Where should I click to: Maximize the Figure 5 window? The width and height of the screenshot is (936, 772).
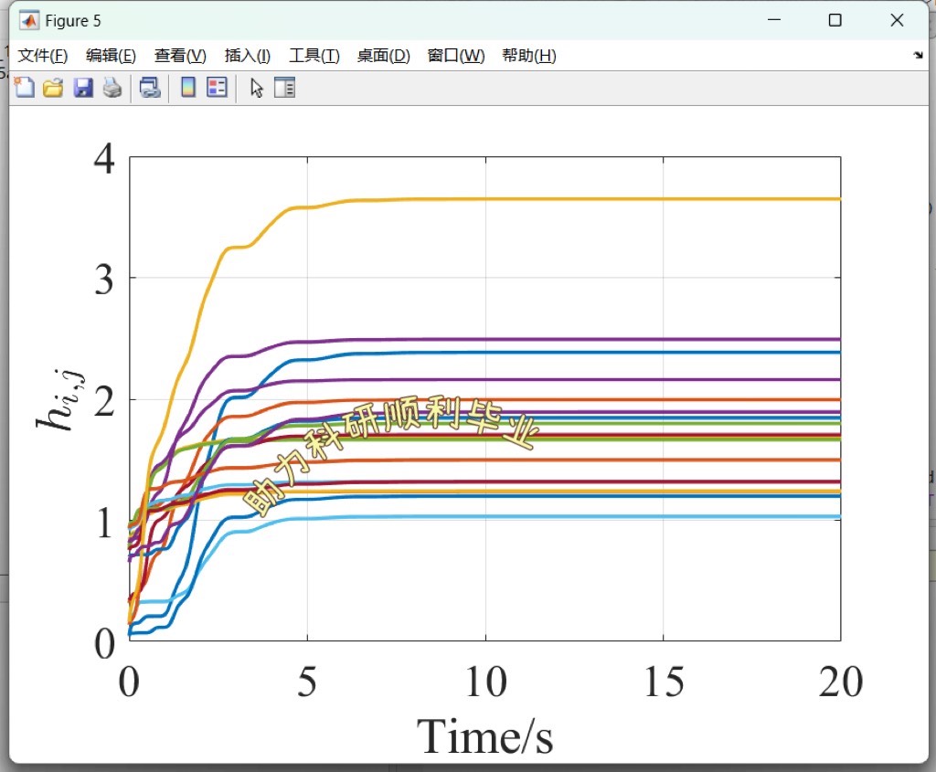click(x=835, y=20)
